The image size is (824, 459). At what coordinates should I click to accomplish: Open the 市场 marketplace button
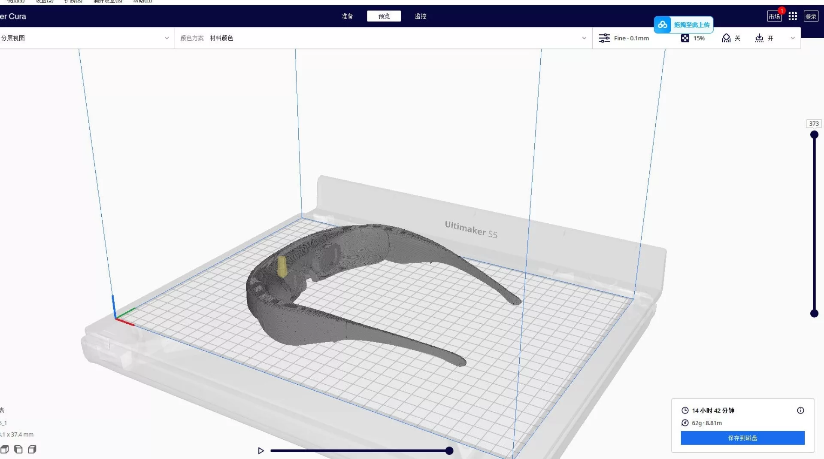coord(774,16)
